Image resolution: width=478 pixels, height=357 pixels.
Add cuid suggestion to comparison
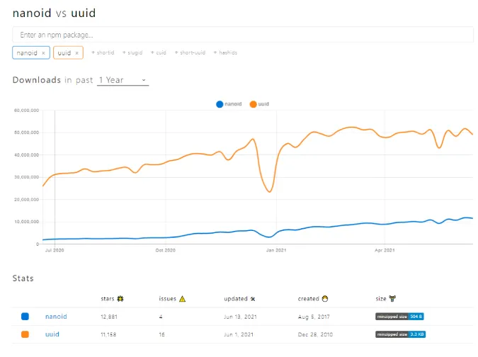tap(159, 53)
